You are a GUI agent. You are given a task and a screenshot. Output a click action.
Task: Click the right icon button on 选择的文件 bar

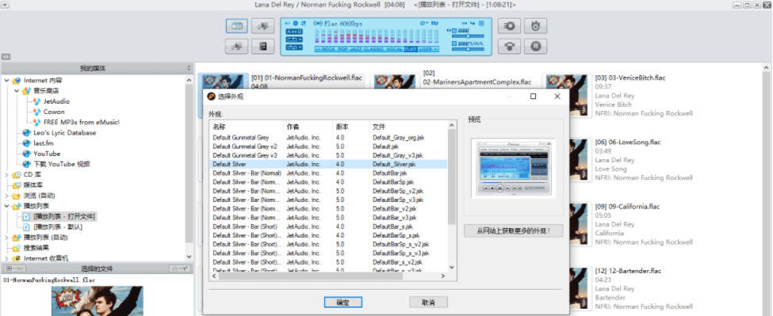(180, 268)
